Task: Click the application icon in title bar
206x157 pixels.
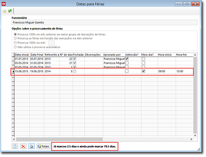Action: tap(4, 4)
